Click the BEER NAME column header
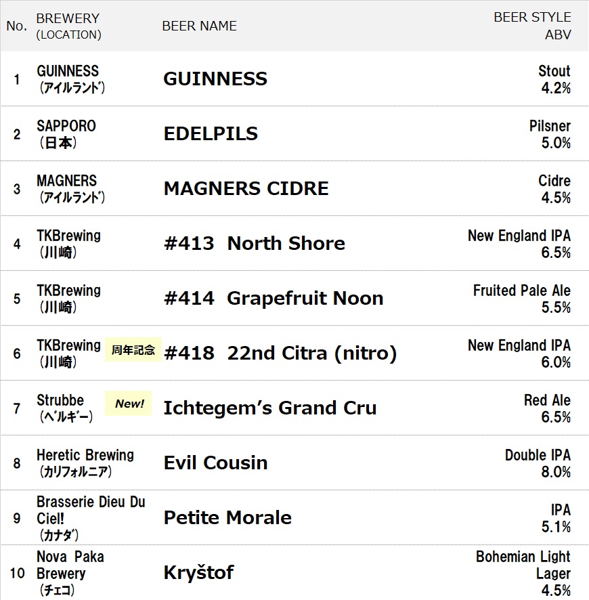 [x=199, y=26]
